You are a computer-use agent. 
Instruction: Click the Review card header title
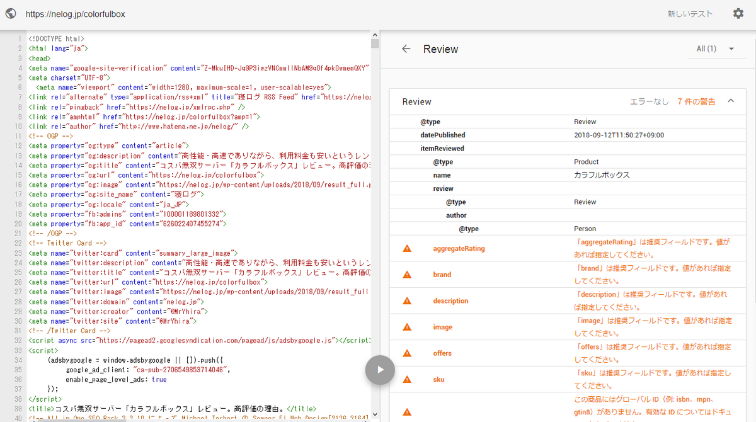click(416, 101)
